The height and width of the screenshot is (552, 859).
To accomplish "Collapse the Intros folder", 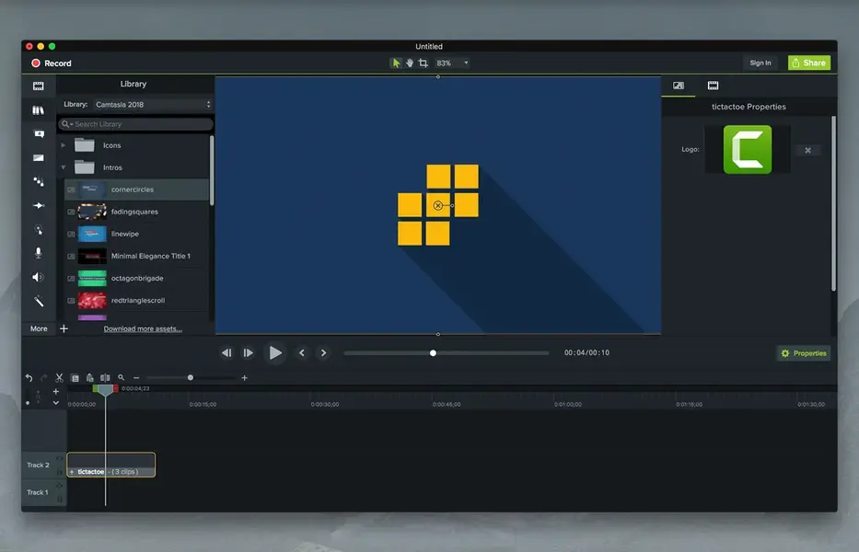I will (x=64, y=167).
